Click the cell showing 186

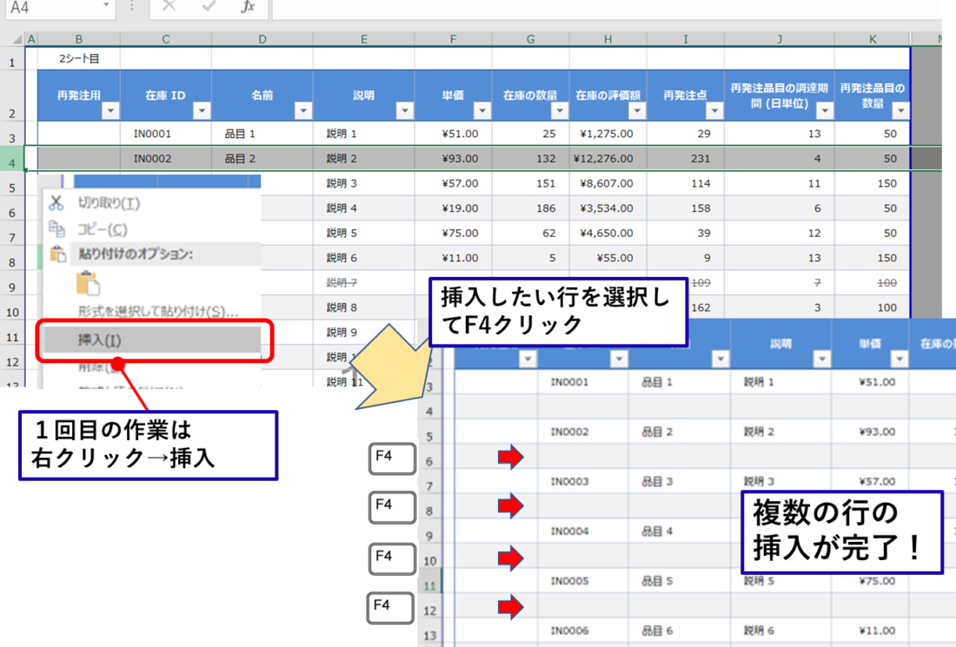tap(530, 208)
